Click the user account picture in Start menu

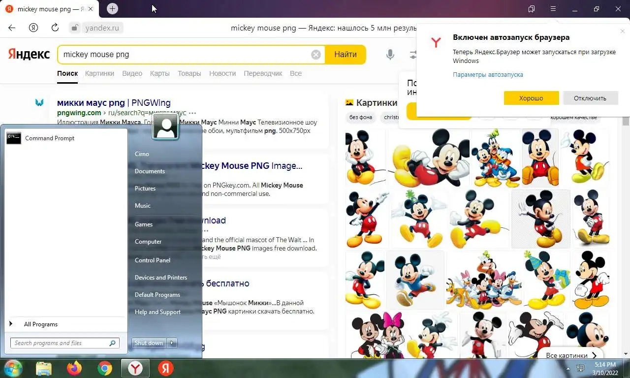pyautogui.click(x=165, y=126)
